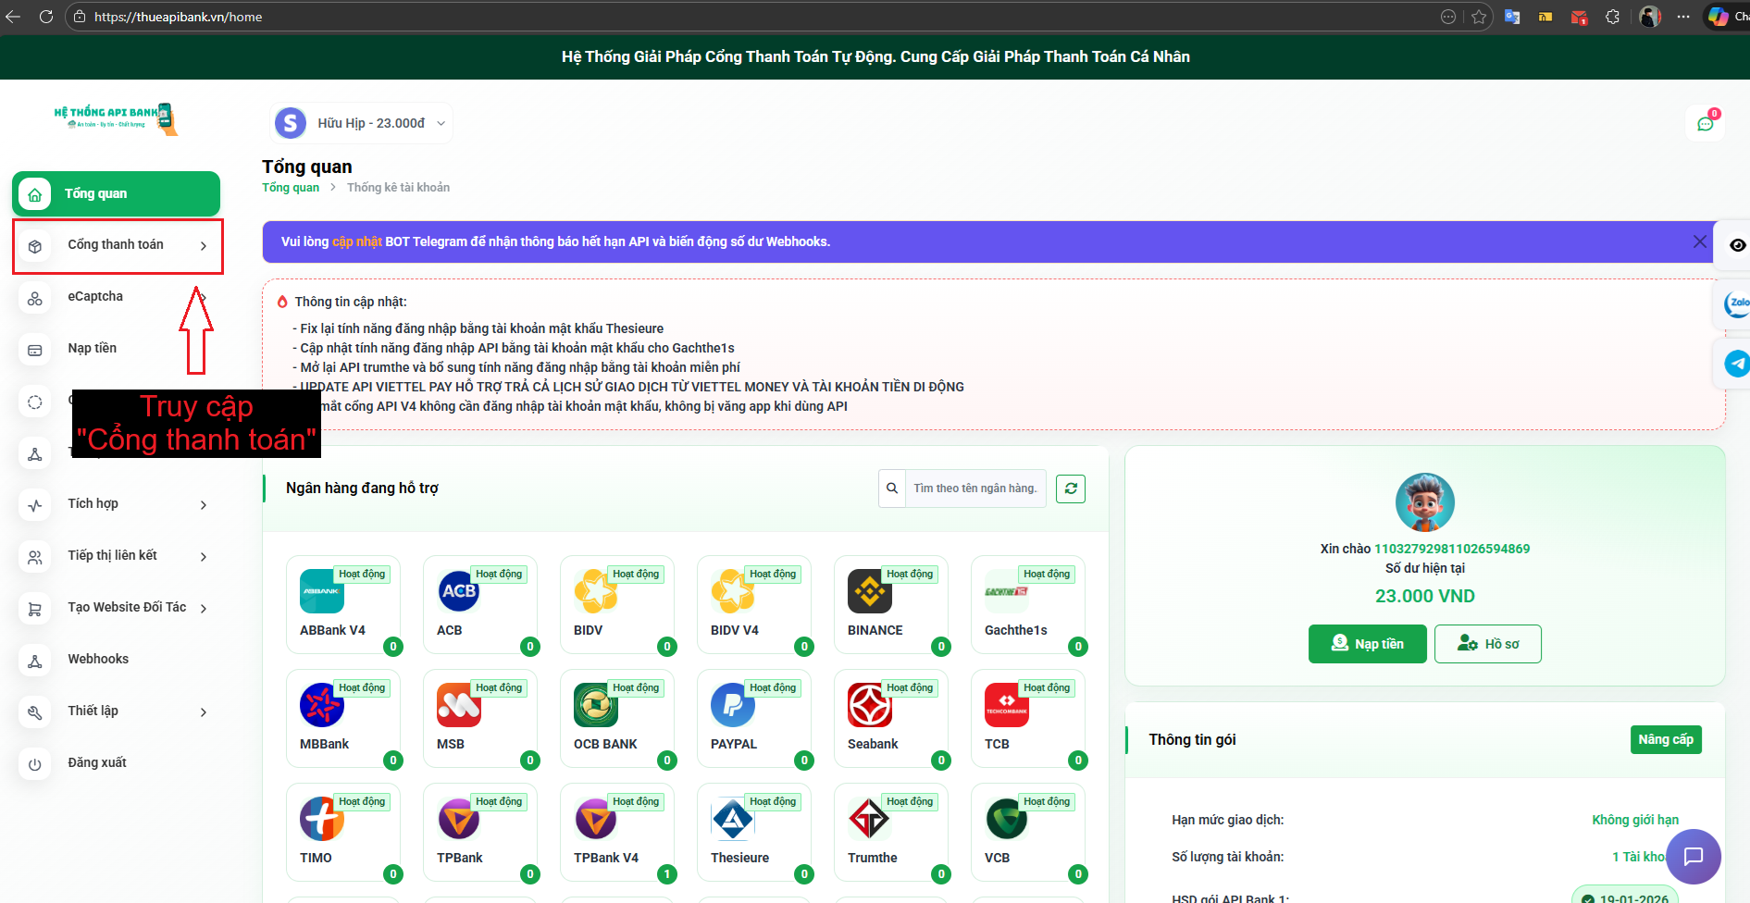Click the green Nạp tiền button

pyautogui.click(x=1367, y=644)
